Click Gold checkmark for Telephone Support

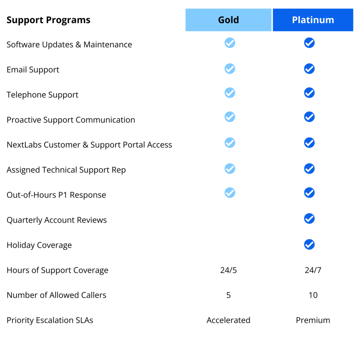point(230,92)
